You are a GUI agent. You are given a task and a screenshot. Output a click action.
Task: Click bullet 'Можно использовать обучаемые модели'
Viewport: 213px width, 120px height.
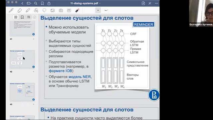69,30
